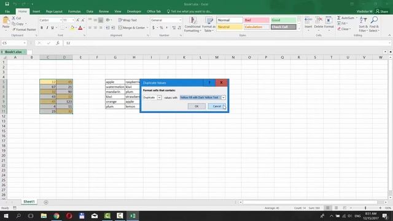Open the format style dropdown in dialog
Screen dimensions: 393x221
224,97
